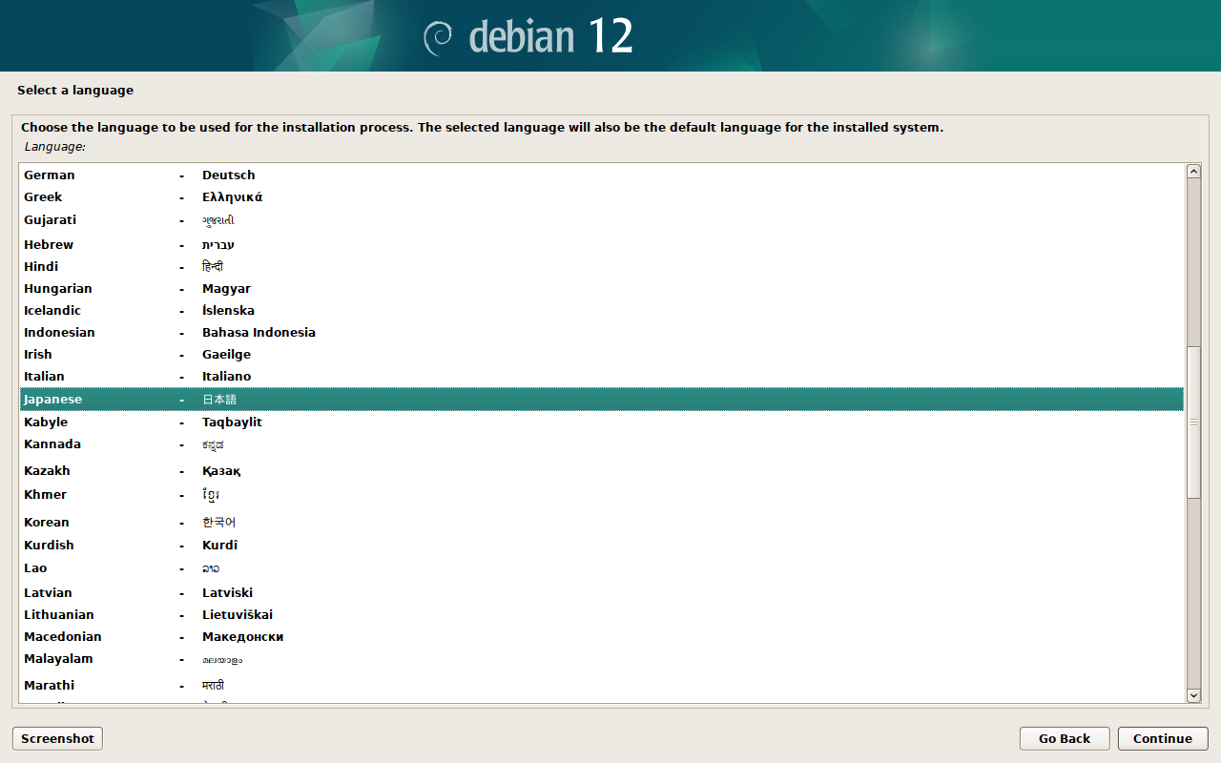The image size is (1221, 763).
Task: Select Hebrew language row
Action: coord(602,244)
